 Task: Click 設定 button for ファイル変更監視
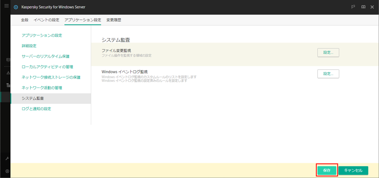(x=328, y=52)
